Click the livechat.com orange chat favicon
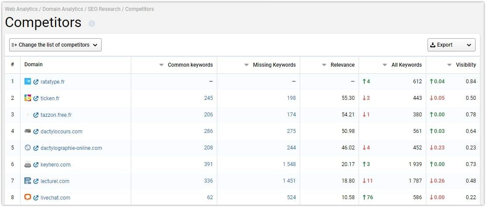Image resolution: width=486 pixels, height=207 pixels. [x=27, y=197]
